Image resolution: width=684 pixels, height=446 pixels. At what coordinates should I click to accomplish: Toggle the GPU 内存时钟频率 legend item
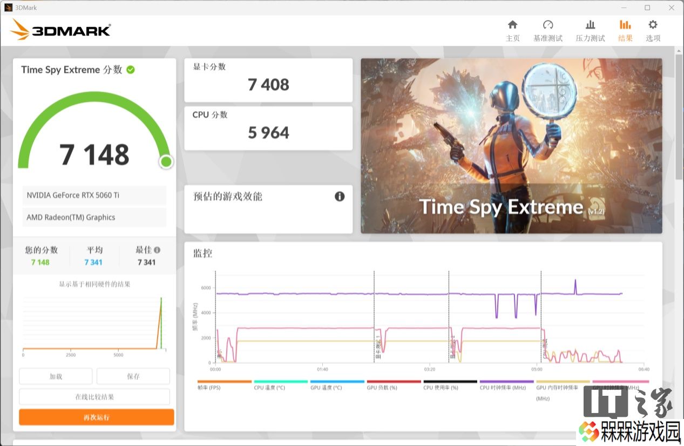coord(563,390)
